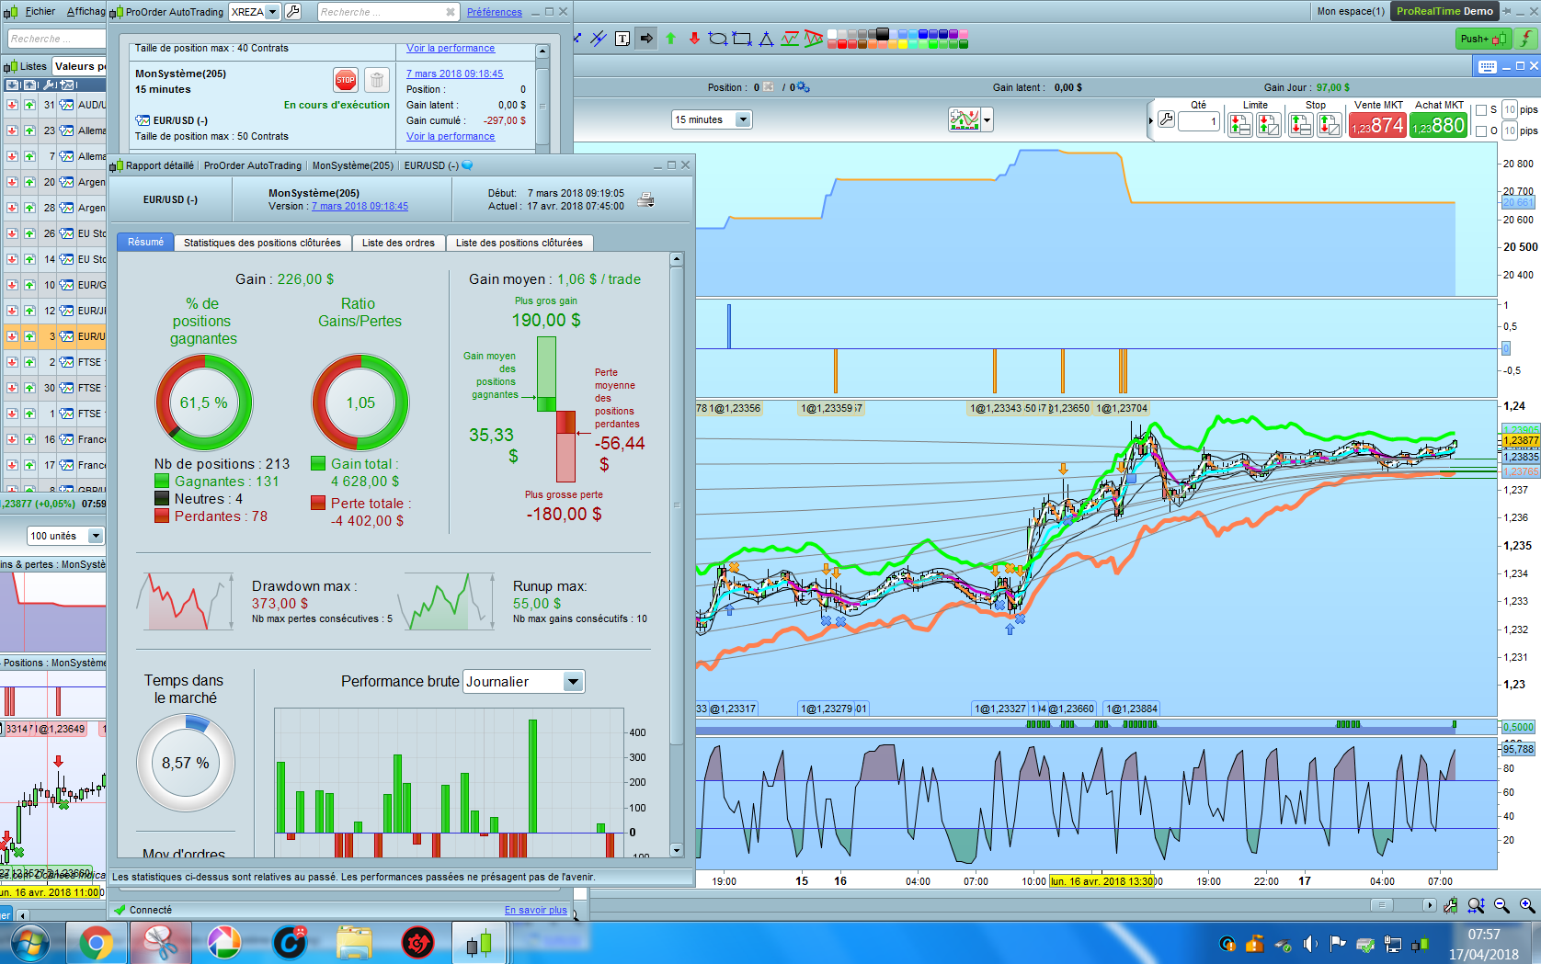The height and width of the screenshot is (964, 1541).
Task: Click the Vente MKT sell button
Action: [1376, 125]
